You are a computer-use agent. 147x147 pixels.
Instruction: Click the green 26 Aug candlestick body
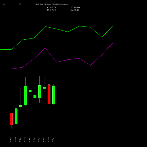tap(16, 116)
